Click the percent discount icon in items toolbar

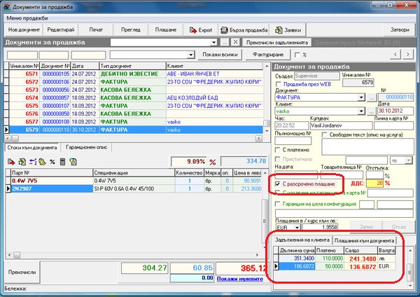pyautogui.click(x=52, y=161)
